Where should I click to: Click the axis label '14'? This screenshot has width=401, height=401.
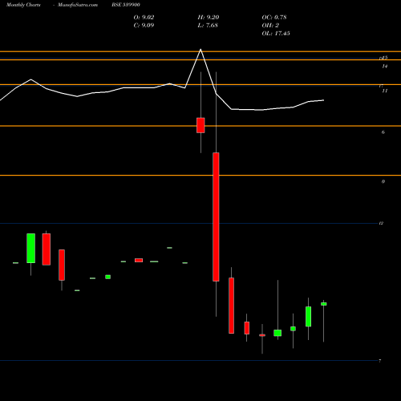coord(384,67)
